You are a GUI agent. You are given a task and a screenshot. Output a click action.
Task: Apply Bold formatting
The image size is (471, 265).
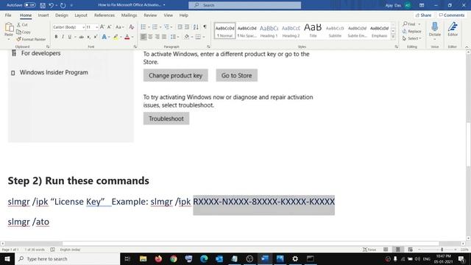point(56,37)
